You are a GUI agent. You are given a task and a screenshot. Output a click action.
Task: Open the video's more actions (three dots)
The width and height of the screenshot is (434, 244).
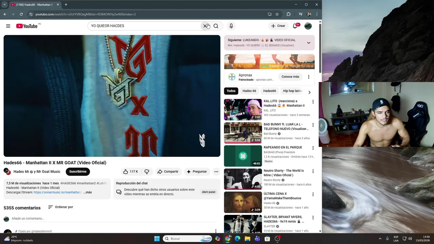point(216,171)
